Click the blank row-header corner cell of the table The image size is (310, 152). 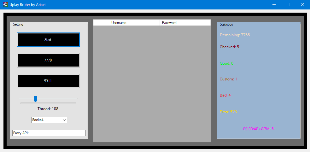point(101,23)
